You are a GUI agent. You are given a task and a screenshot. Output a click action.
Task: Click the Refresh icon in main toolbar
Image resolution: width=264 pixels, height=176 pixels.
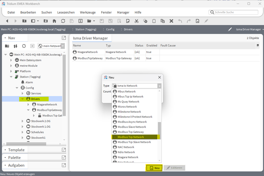[x=63, y=21]
